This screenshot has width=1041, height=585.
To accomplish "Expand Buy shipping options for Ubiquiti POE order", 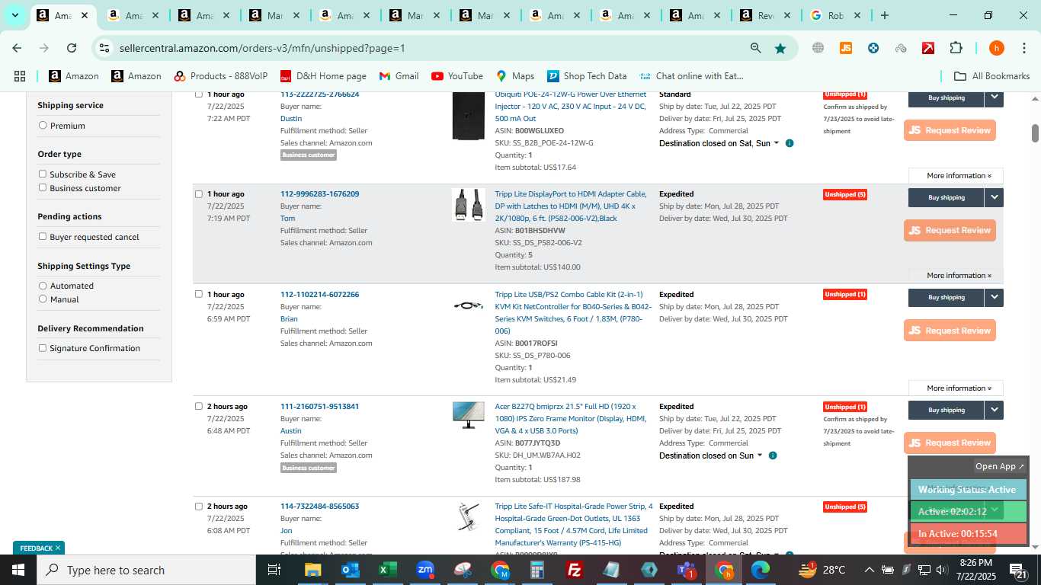I will point(994,97).
